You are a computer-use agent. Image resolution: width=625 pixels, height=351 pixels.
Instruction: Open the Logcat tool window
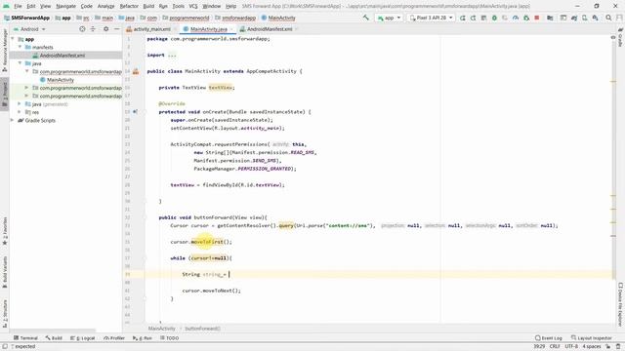click(x=82, y=338)
